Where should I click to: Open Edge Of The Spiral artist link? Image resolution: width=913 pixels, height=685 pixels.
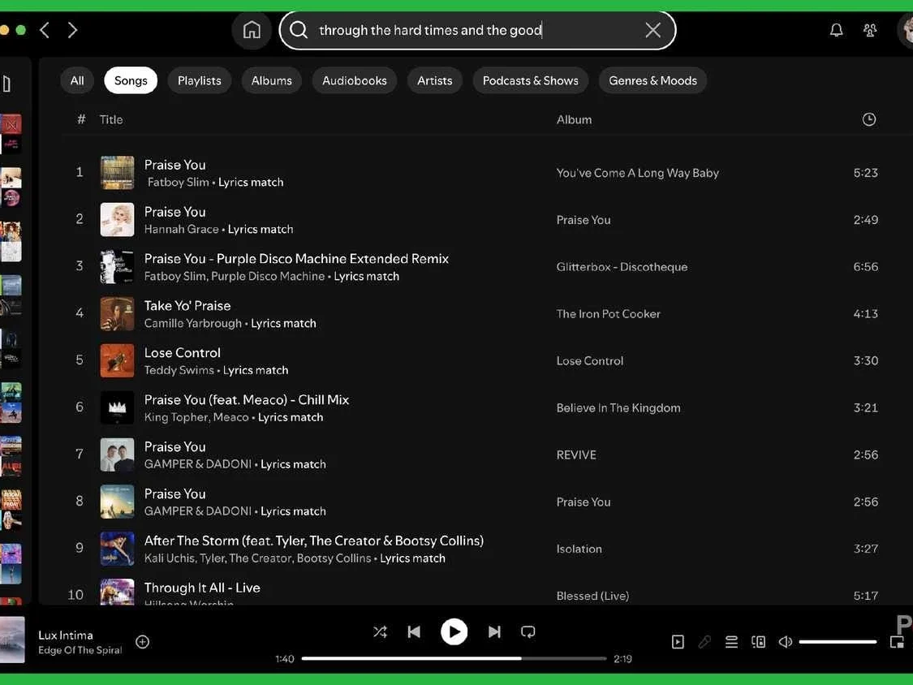(x=80, y=650)
